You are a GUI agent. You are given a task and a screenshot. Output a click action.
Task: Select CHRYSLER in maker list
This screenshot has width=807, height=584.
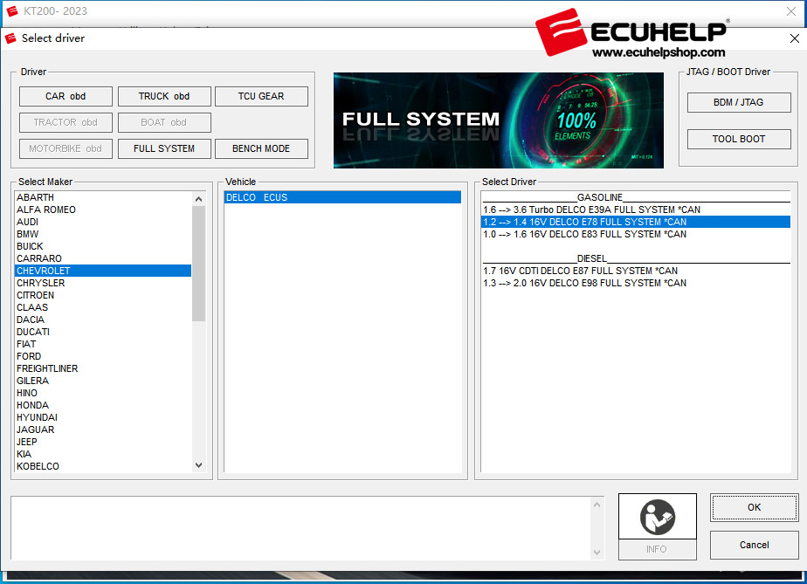(x=103, y=283)
